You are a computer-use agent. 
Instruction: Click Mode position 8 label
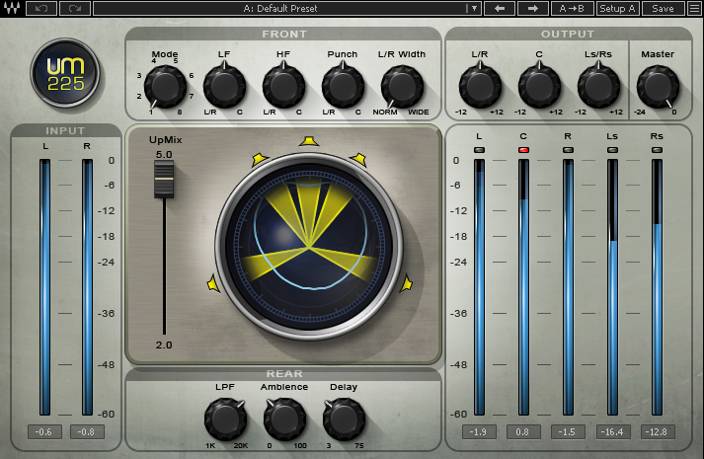[x=180, y=113]
